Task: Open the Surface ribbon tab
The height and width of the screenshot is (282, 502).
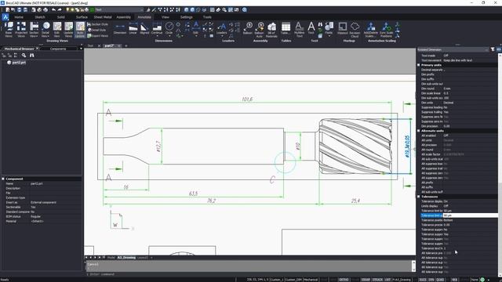Action: (82, 17)
